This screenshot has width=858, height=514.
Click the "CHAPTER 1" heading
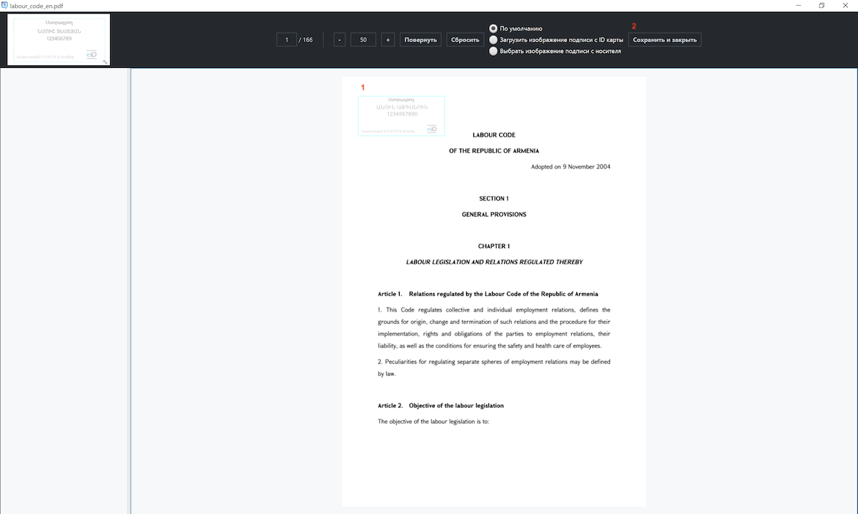(x=494, y=246)
